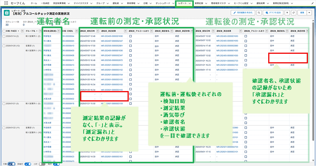The width and height of the screenshot is (316, 166).
Task: Expand the 日報 tab chevron
Action: tap(150, 3)
